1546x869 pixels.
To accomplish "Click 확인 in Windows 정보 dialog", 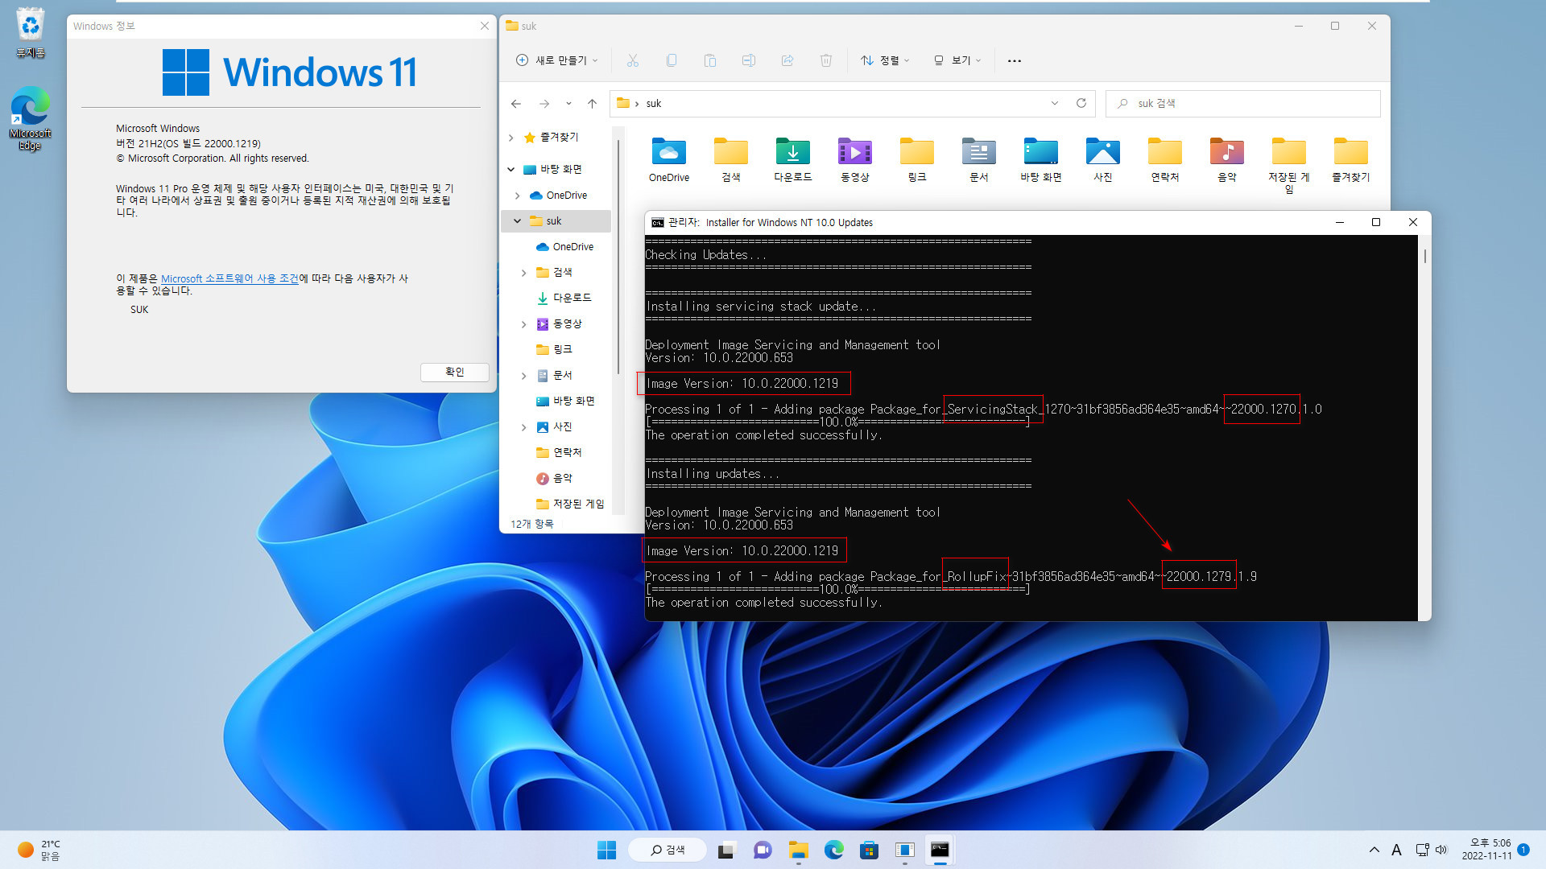I will (x=455, y=372).
